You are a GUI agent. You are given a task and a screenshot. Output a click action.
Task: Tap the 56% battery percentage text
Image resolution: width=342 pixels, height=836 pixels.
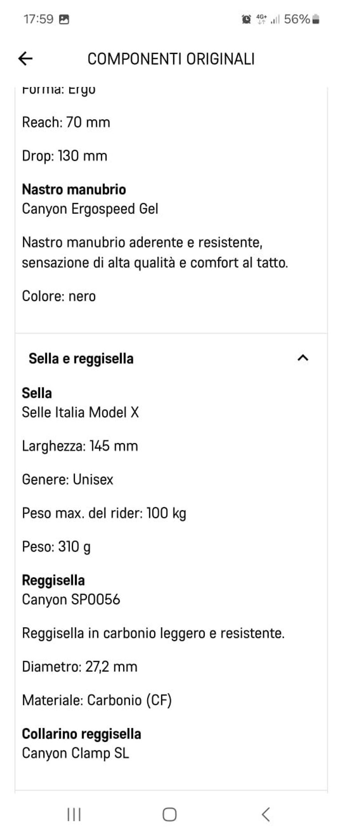point(296,19)
